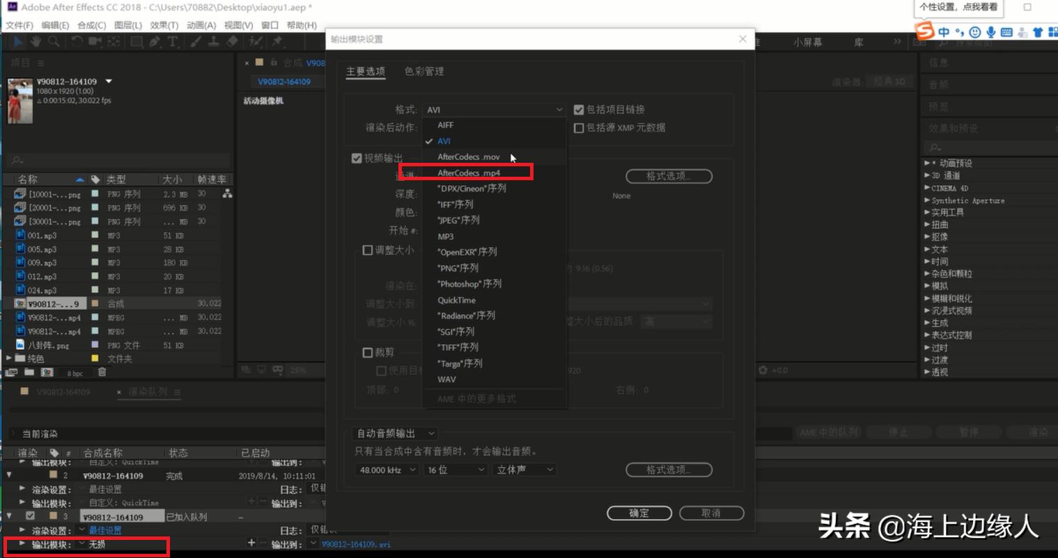
Task: Activate the Pen tool
Action: [155, 42]
